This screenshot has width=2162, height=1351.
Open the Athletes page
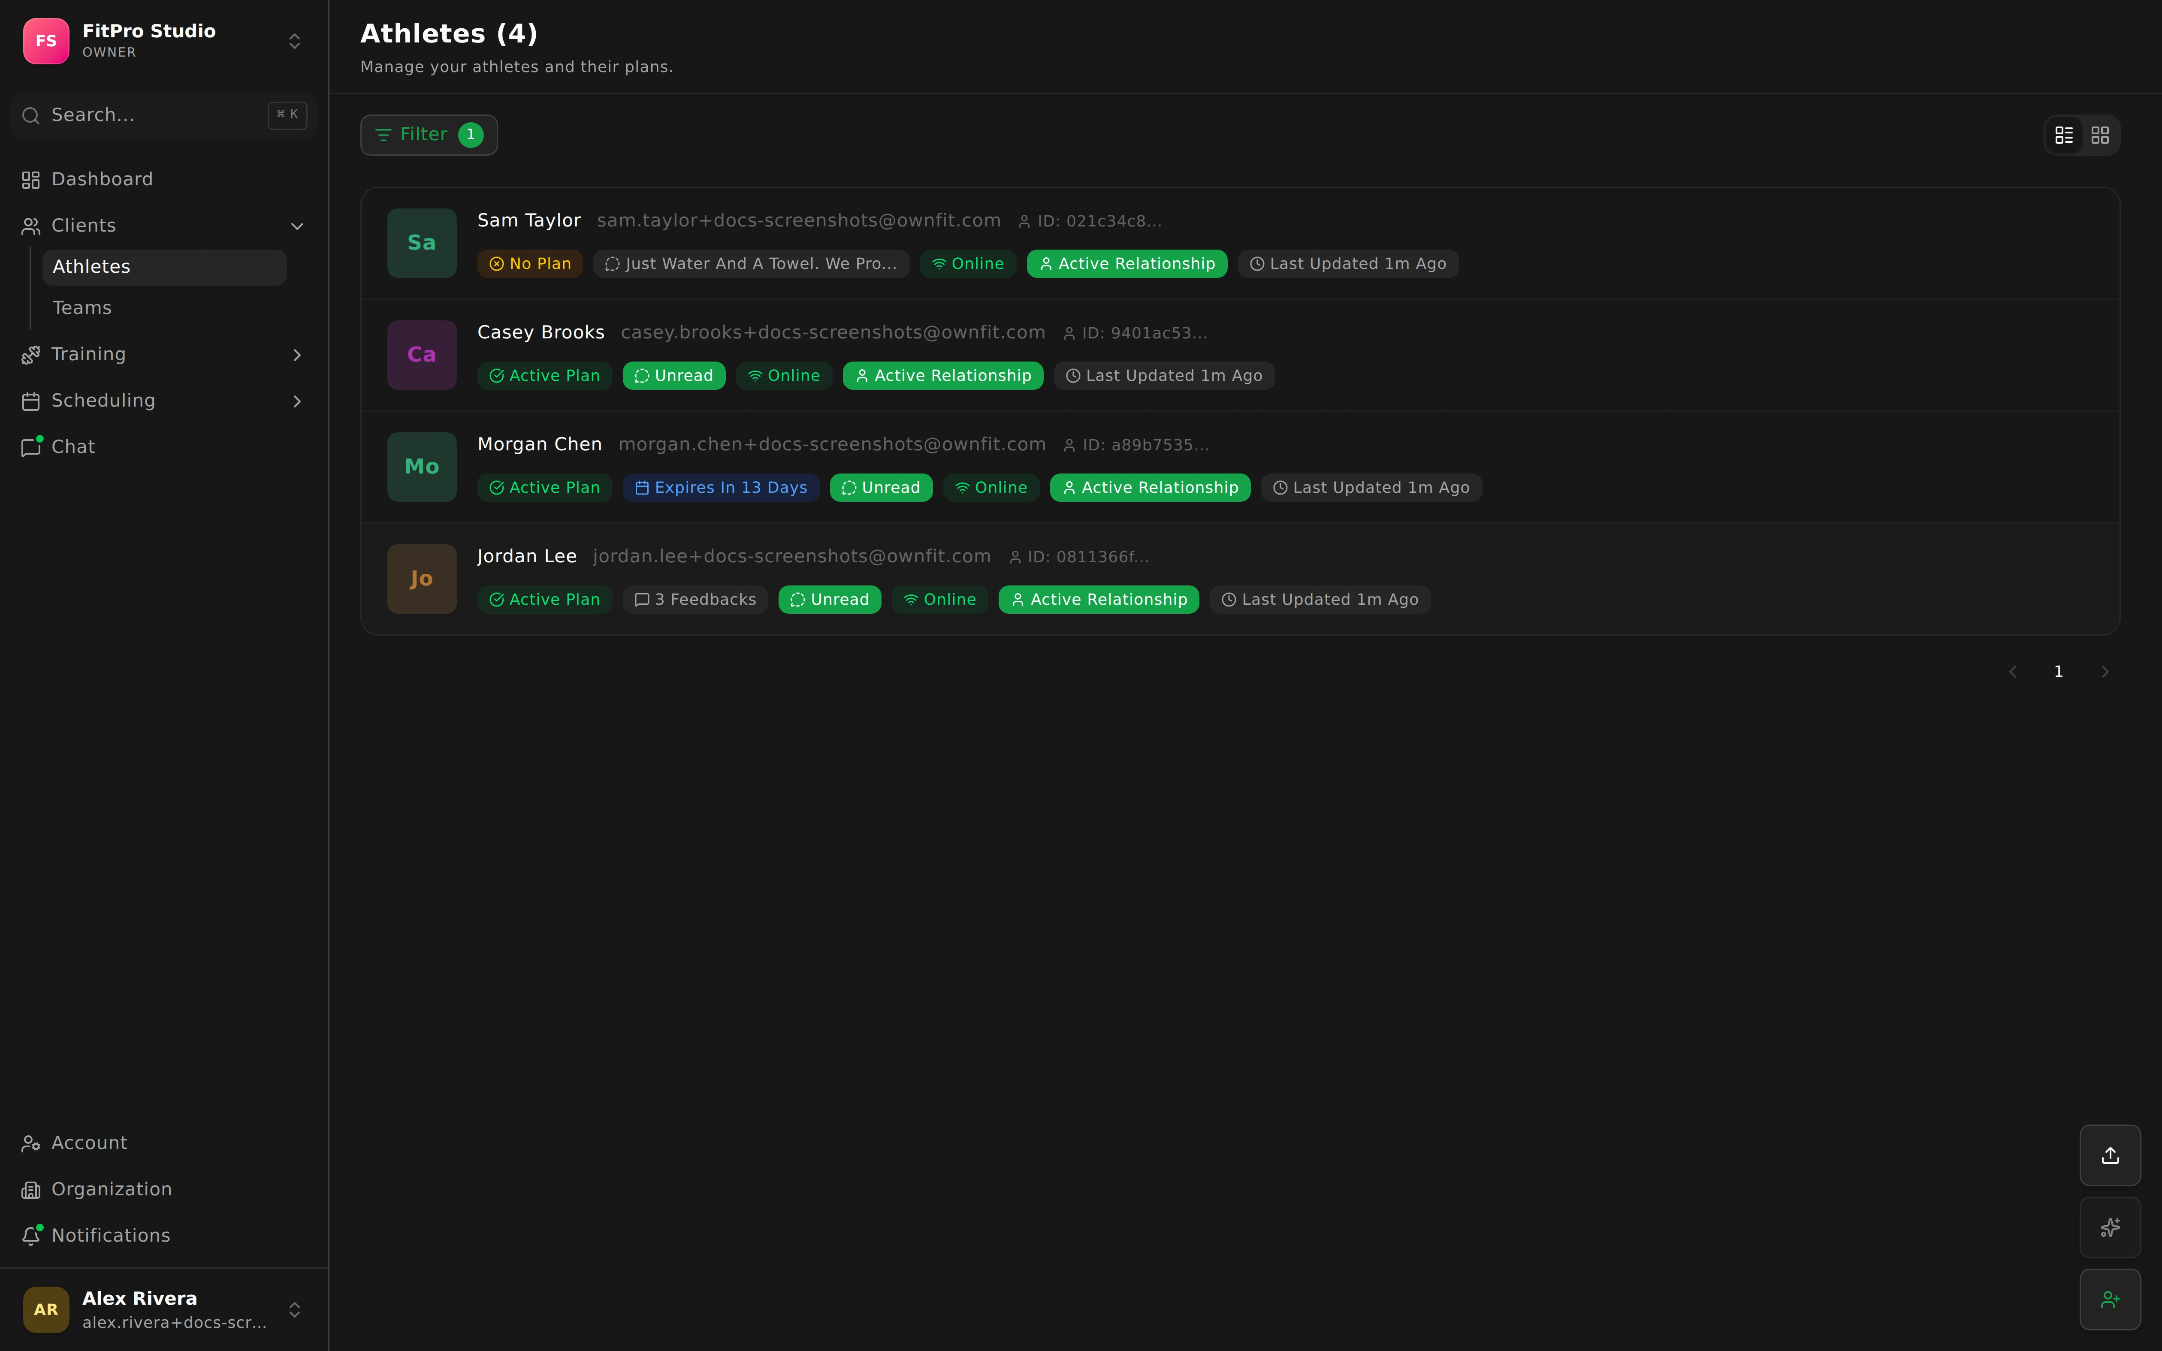164,267
